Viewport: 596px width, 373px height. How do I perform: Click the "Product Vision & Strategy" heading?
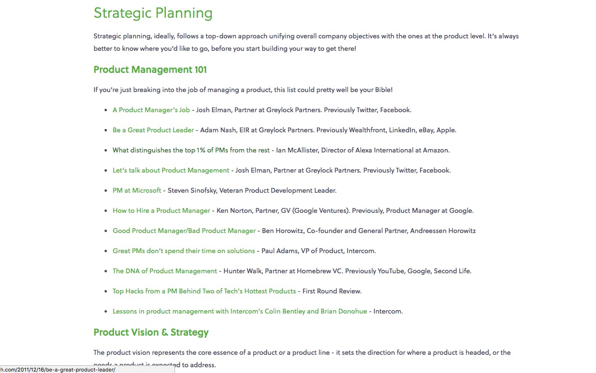click(x=151, y=332)
